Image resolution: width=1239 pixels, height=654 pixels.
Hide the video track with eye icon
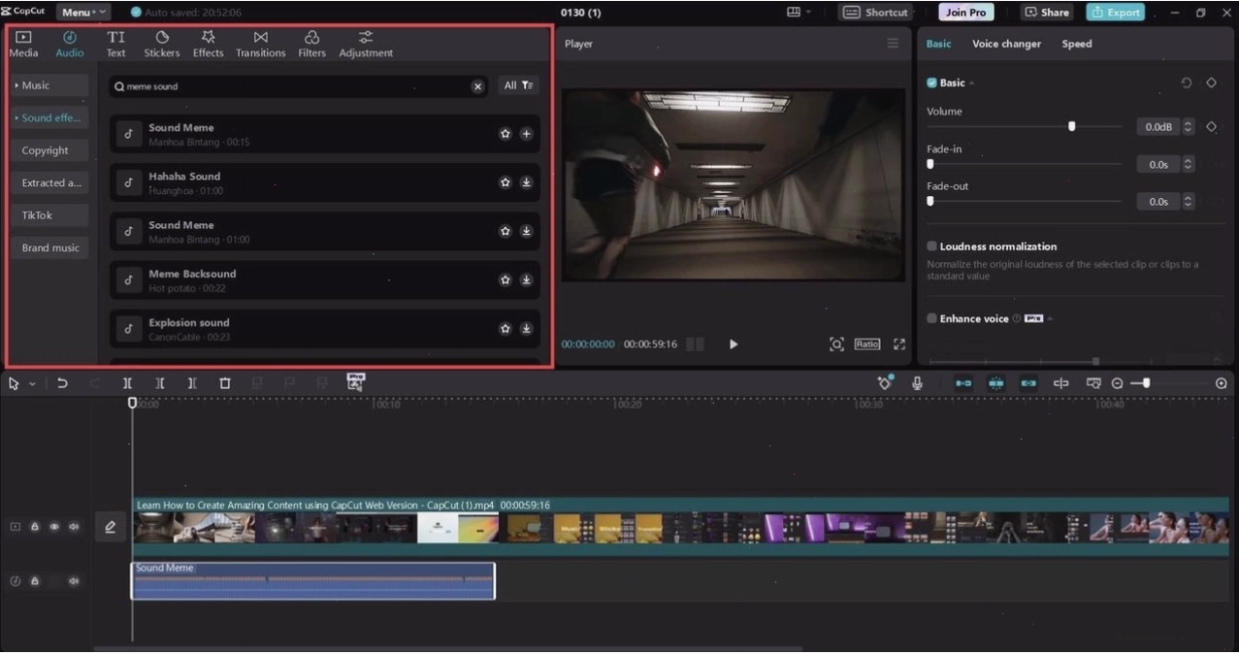(54, 527)
